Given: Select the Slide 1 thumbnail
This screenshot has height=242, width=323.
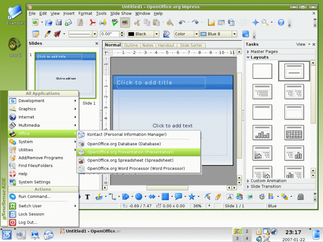Looking at the screenshot, I should pos(65,75).
